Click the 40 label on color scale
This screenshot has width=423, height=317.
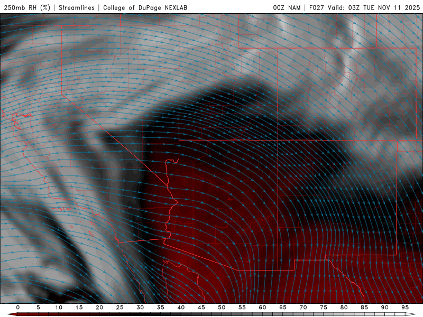click(x=181, y=307)
